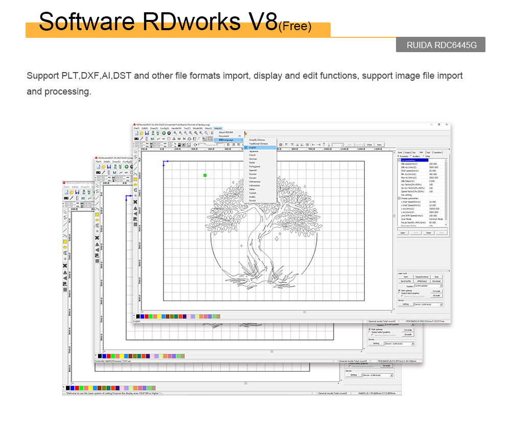511x433 pixels.
Task: Click the Import icon in front window toolbar
Action: click(153, 133)
